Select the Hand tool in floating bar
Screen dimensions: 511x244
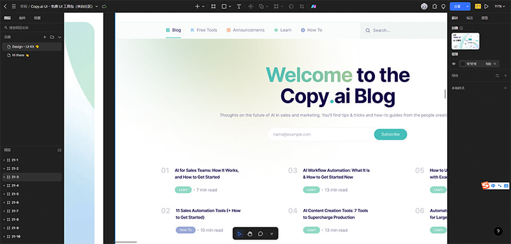pos(250,234)
